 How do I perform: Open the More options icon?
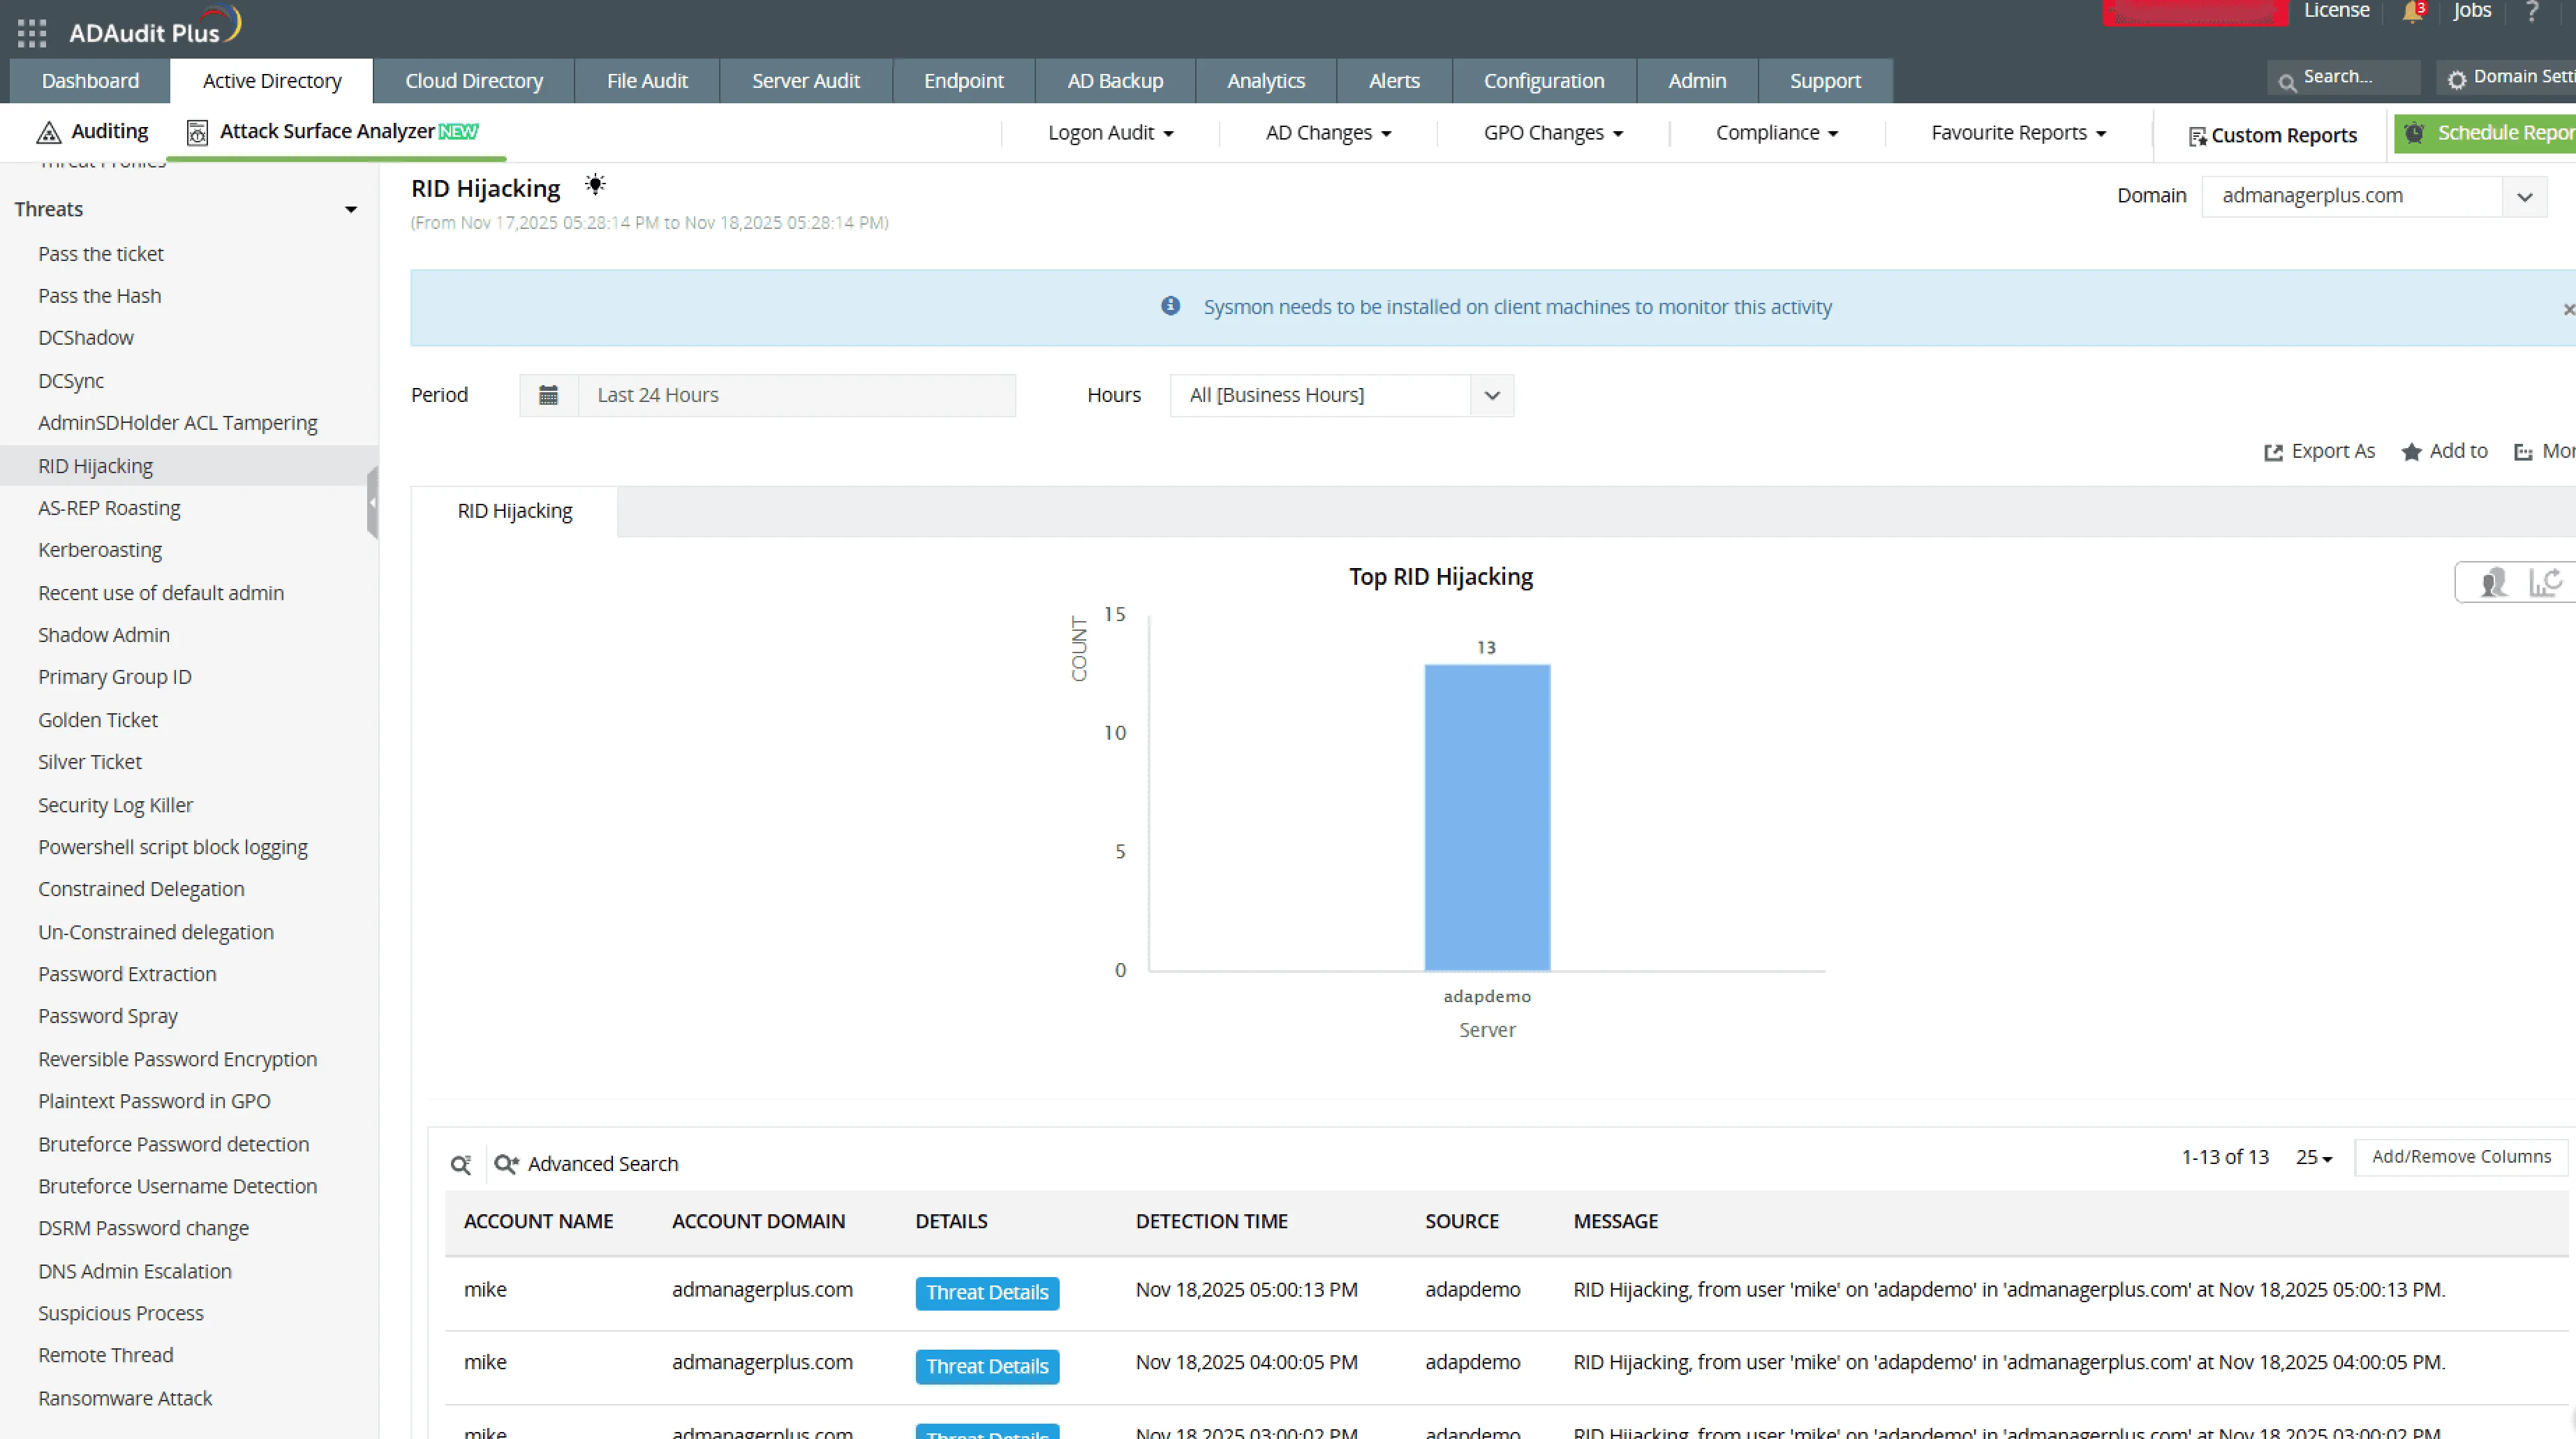(x=2523, y=452)
